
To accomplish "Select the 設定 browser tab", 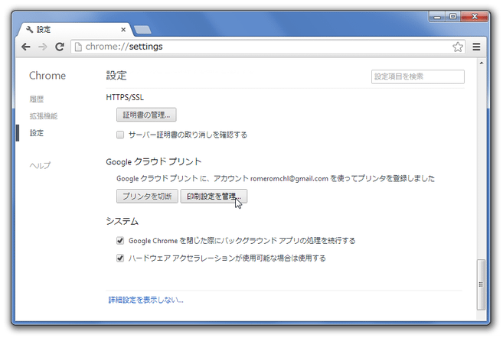I will 74,30.
